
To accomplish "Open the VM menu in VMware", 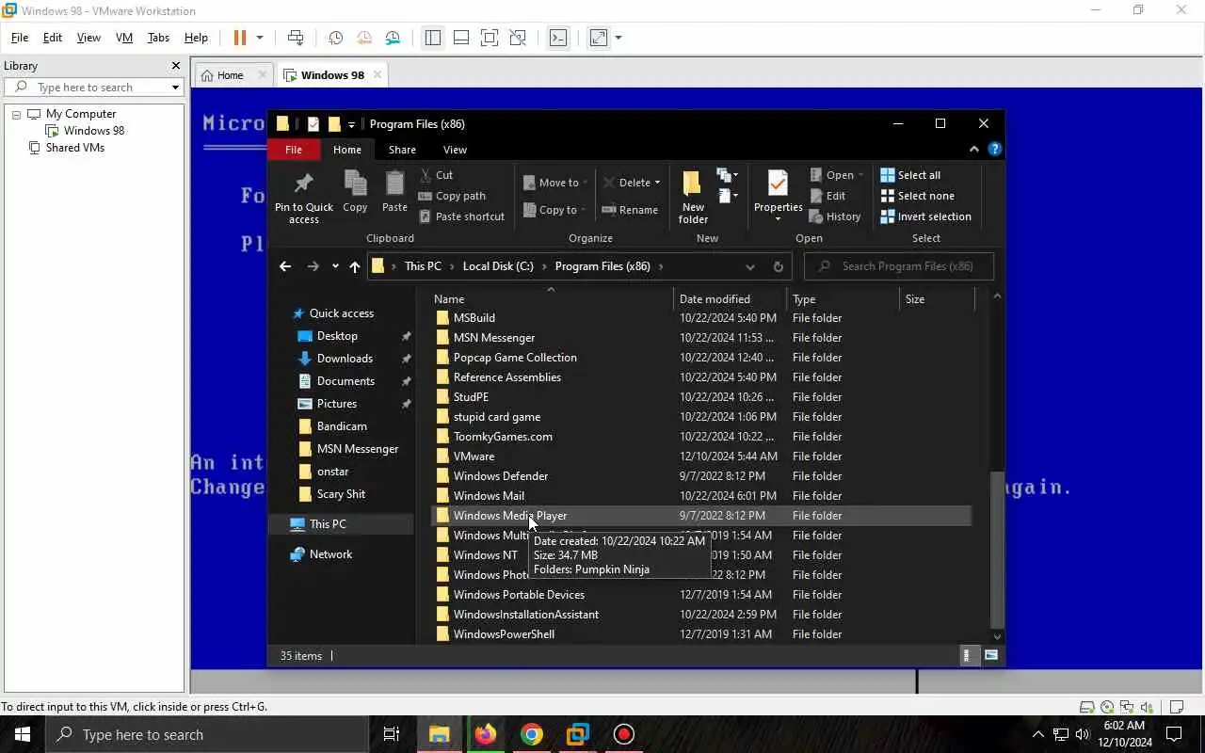I will point(123,38).
